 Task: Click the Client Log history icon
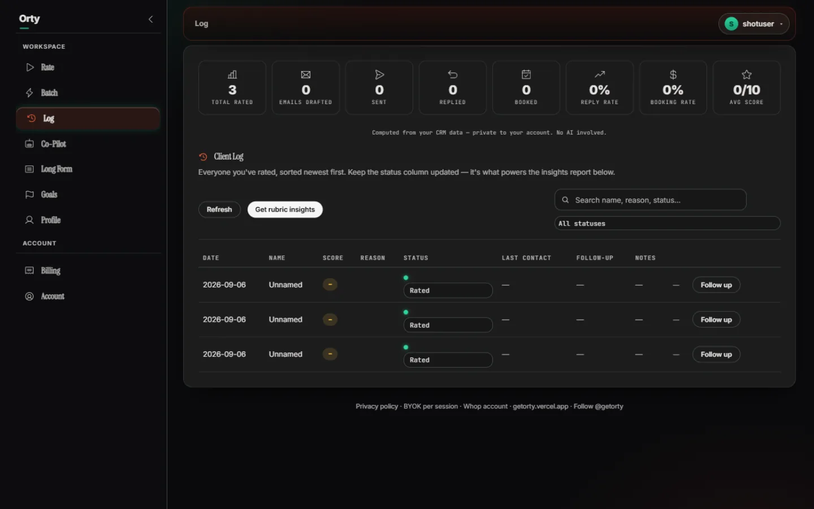203,157
